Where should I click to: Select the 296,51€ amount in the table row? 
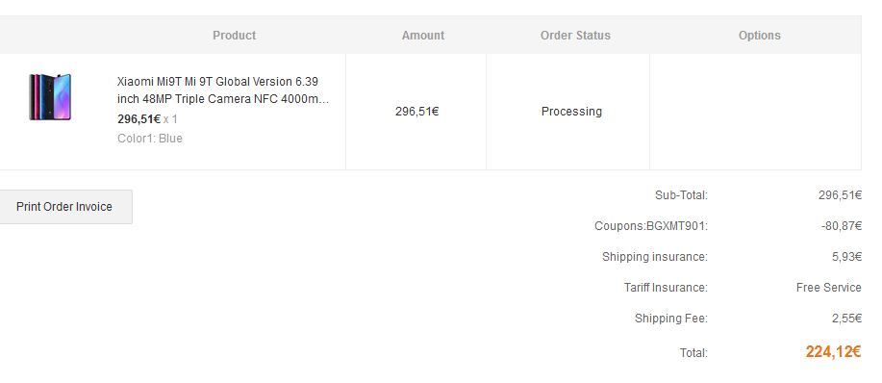pos(416,112)
